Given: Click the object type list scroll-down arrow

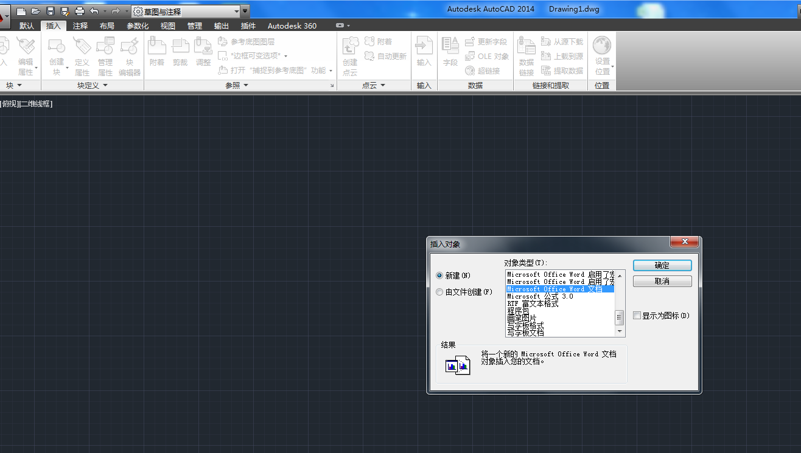Looking at the screenshot, I should tap(620, 331).
